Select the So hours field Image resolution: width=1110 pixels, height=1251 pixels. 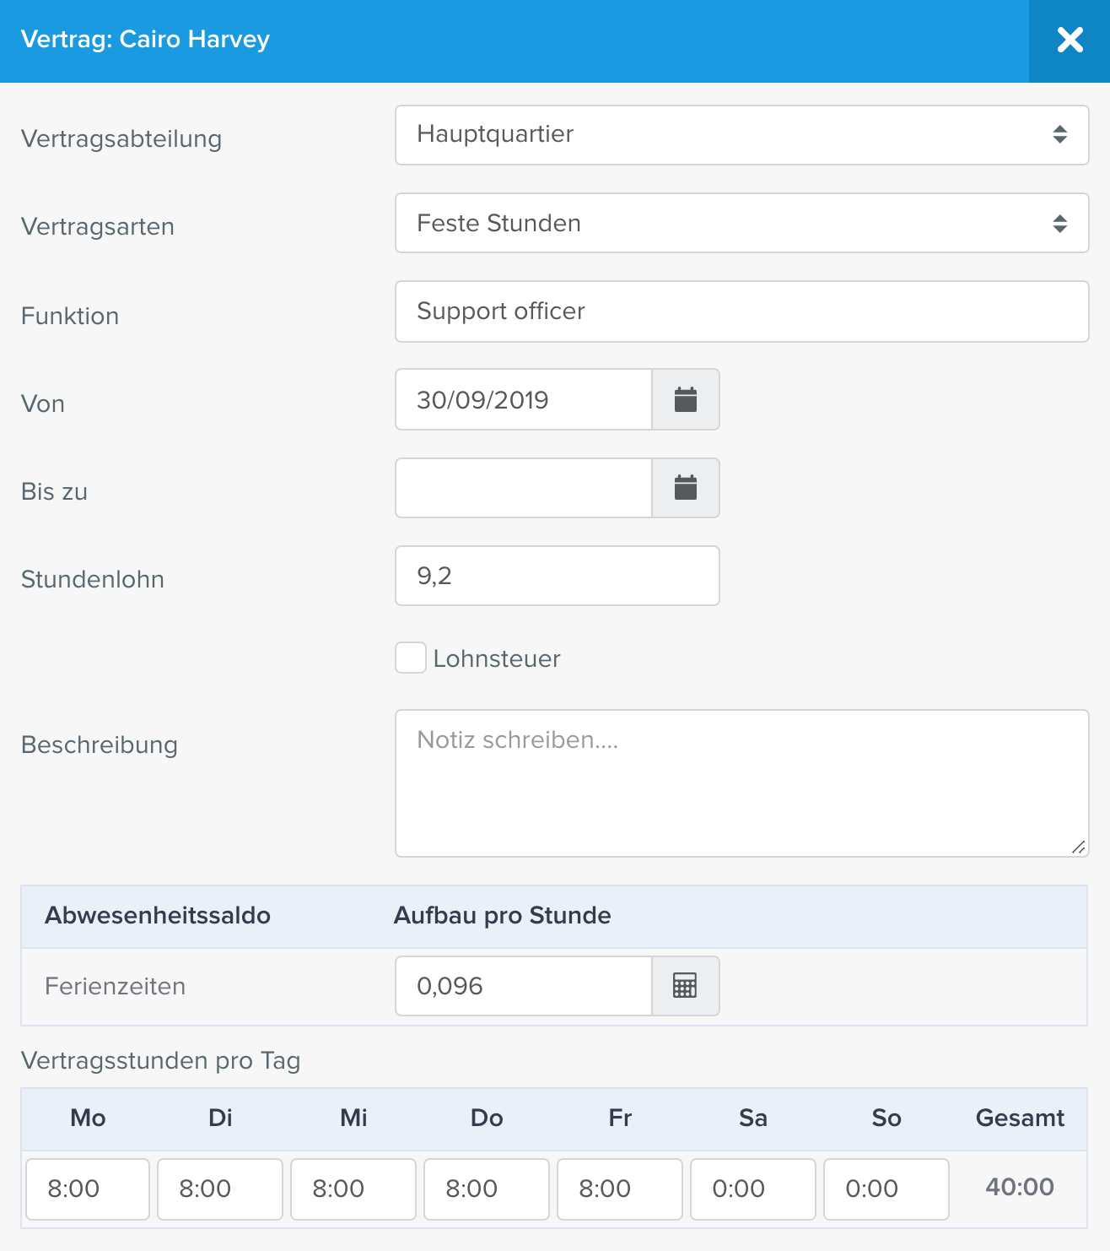click(x=886, y=1189)
